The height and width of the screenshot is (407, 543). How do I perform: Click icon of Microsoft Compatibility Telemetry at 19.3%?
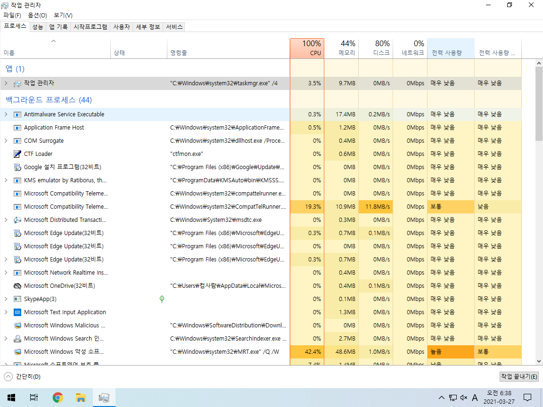coord(17,207)
